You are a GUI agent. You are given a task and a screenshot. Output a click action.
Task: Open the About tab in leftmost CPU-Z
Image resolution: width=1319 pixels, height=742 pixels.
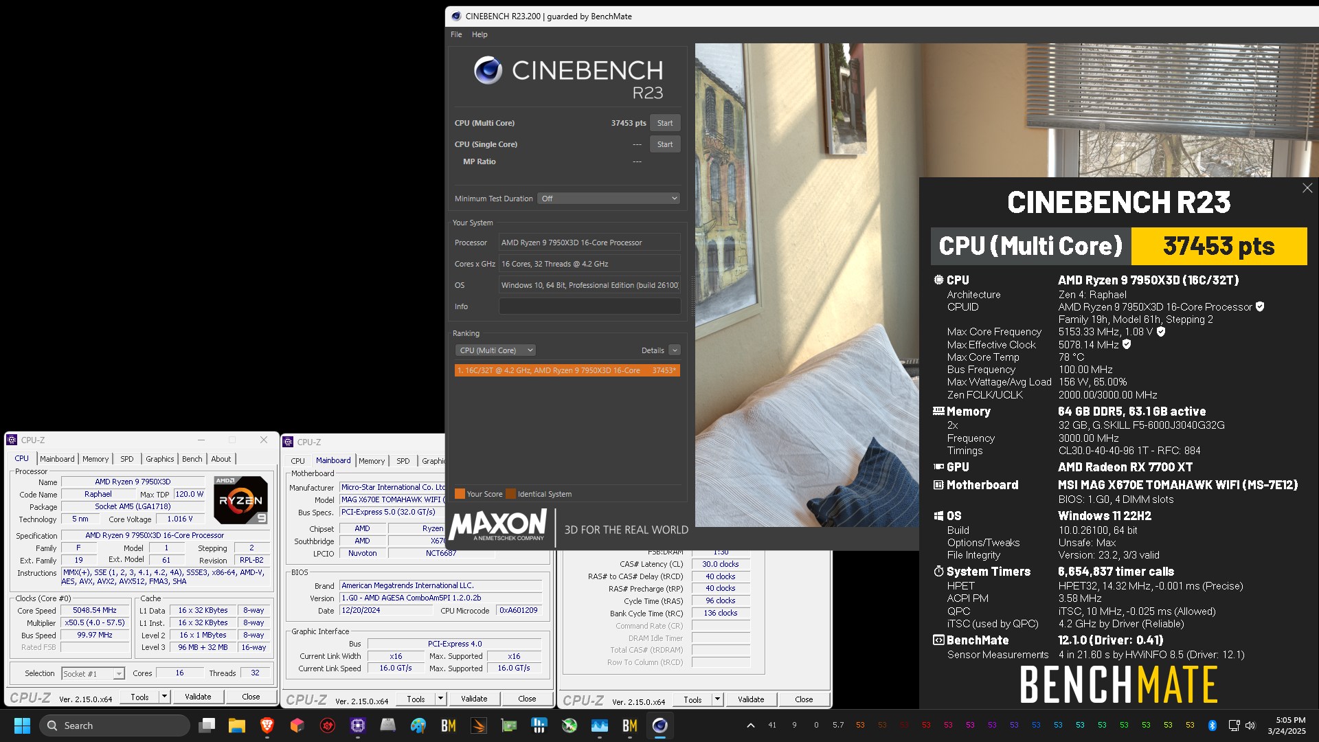pyautogui.click(x=221, y=459)
